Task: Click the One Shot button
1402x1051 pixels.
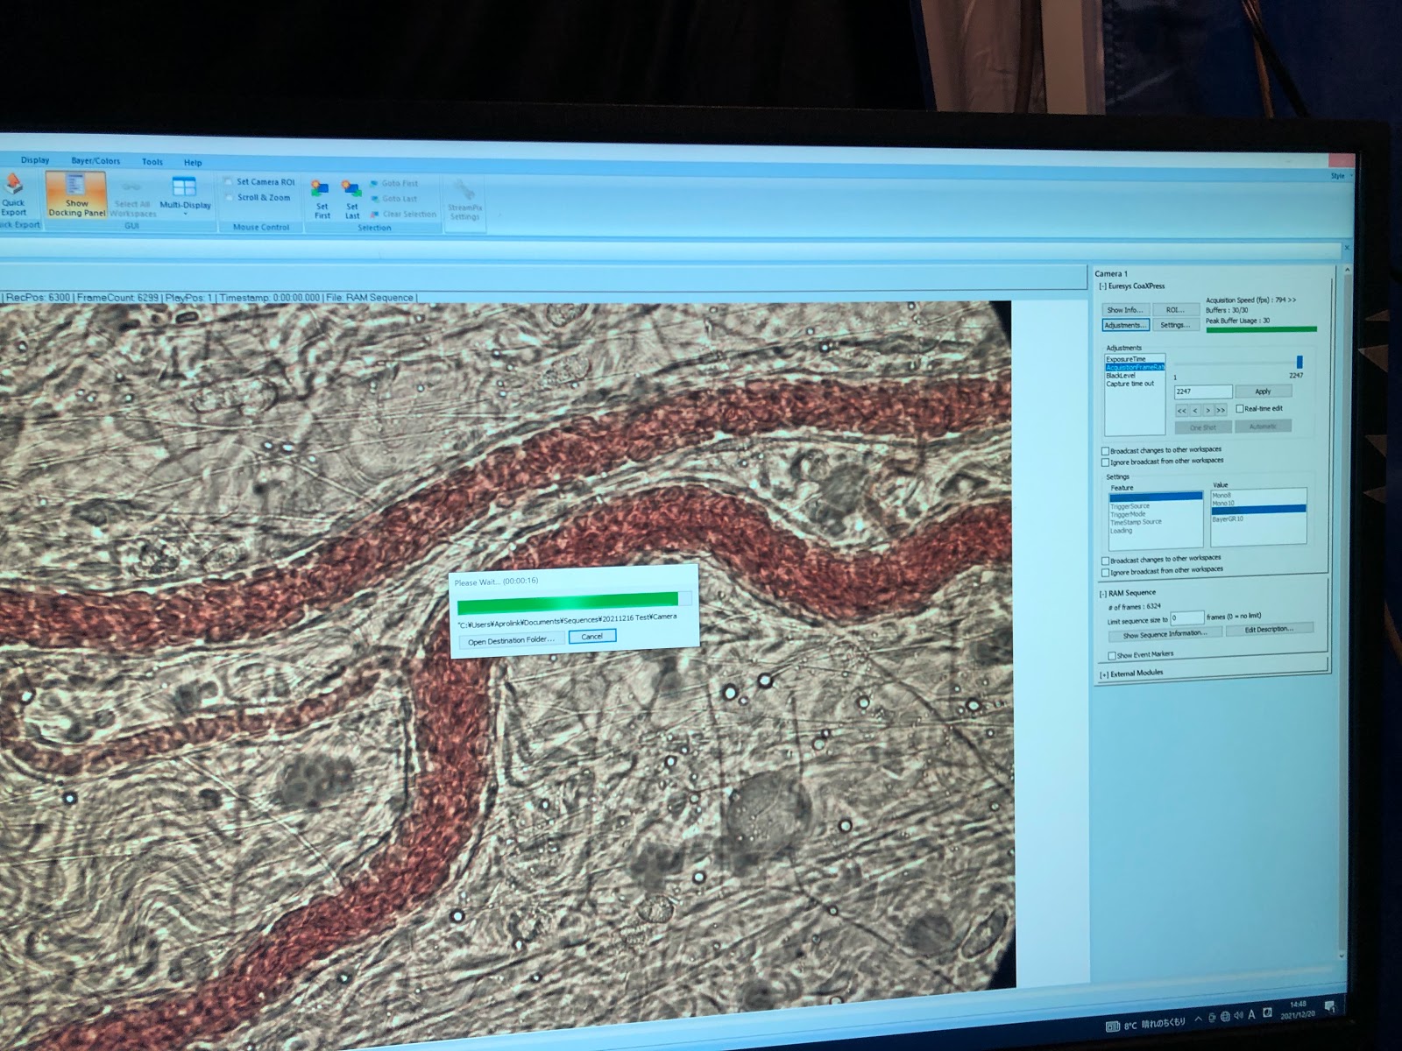Action: pyautogui.click(x=1203, y=427)
